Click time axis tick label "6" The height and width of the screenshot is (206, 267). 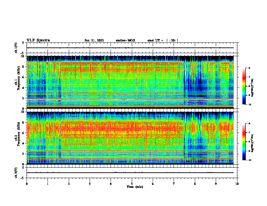tap(153, 184)
